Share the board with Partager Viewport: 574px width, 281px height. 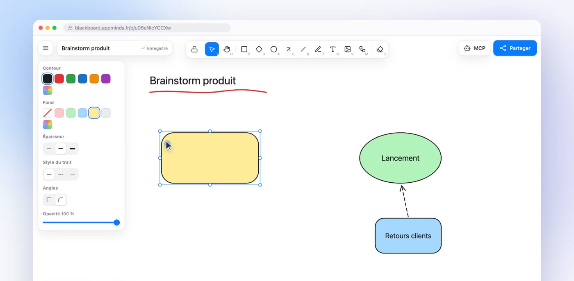click(515, 48)
